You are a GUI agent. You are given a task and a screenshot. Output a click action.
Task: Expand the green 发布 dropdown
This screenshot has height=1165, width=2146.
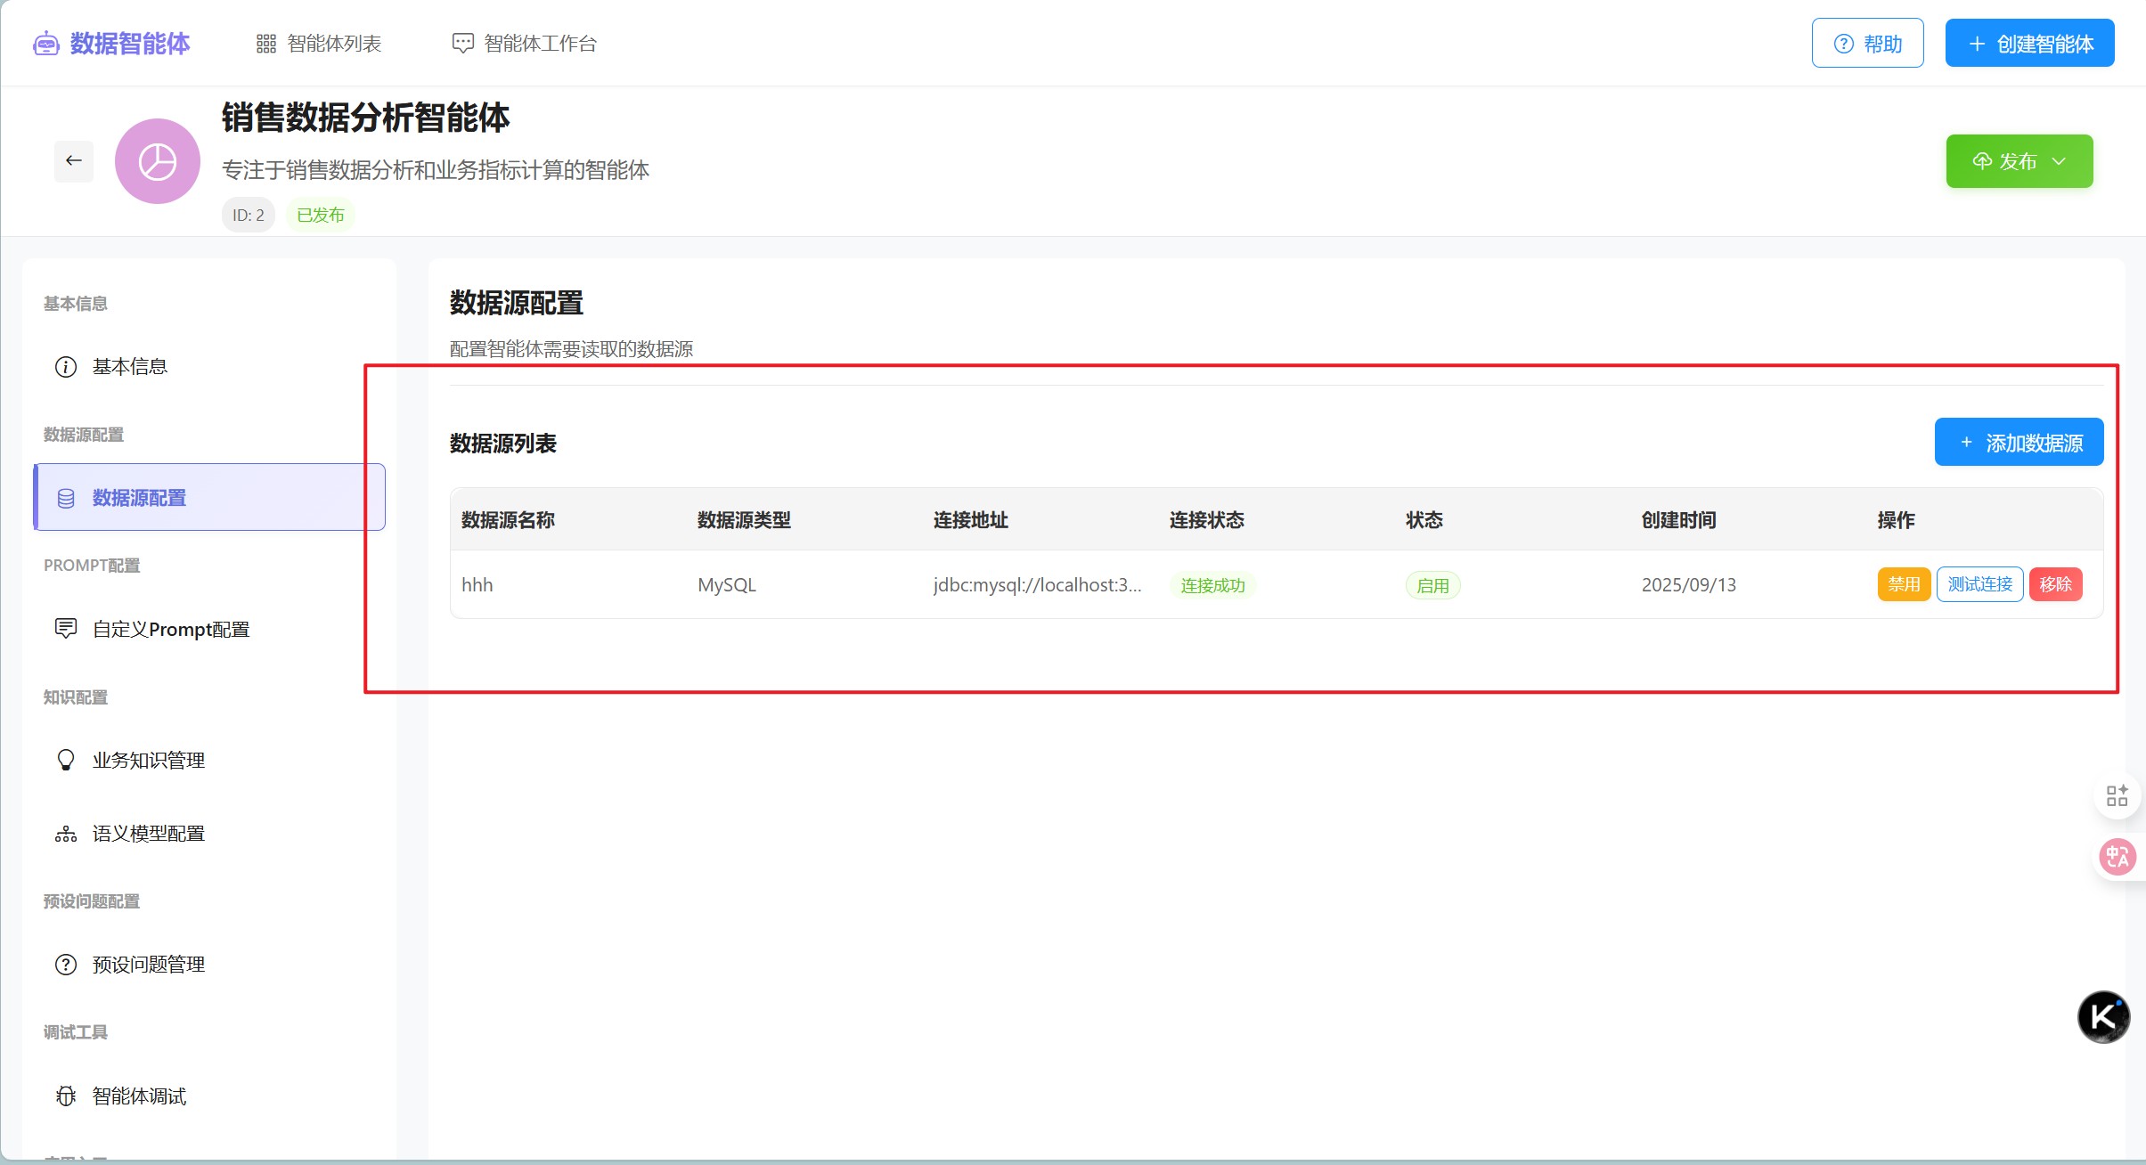tap(2019, 161)
